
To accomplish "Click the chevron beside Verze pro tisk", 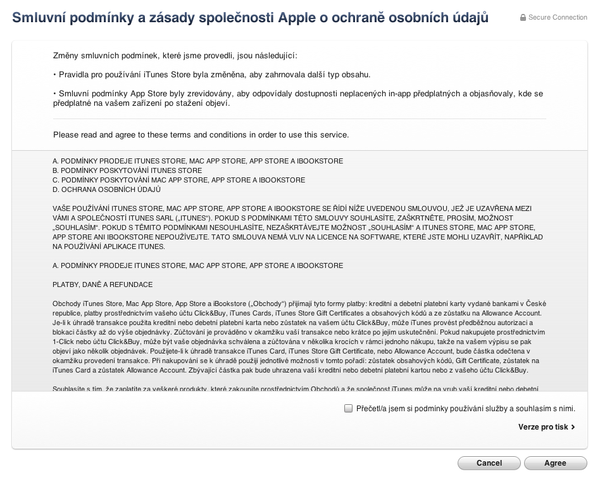I will tap(573, 427).
